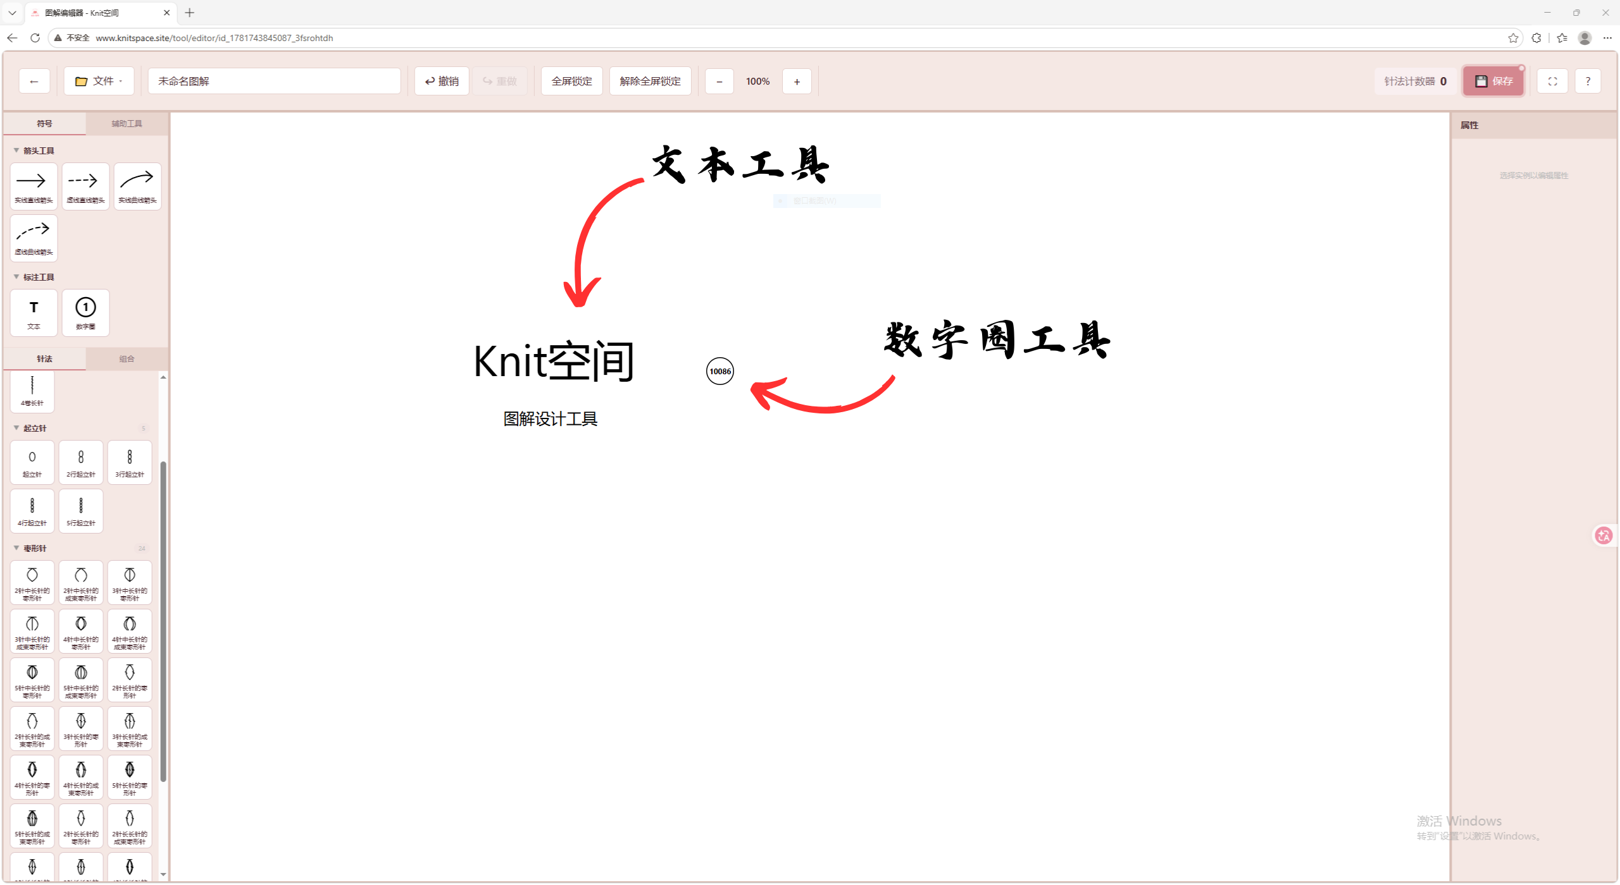Pick the 4行起立针 stitch symbol

tap(32, 511)
